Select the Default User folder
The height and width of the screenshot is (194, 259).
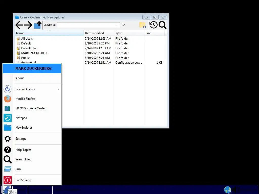[x=29, y=48]
